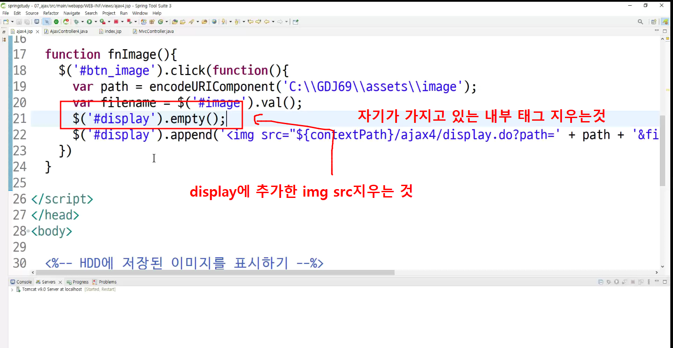Click the Servers view stop icon
This screenshot has width=673, height=348.
click(633, 282)
